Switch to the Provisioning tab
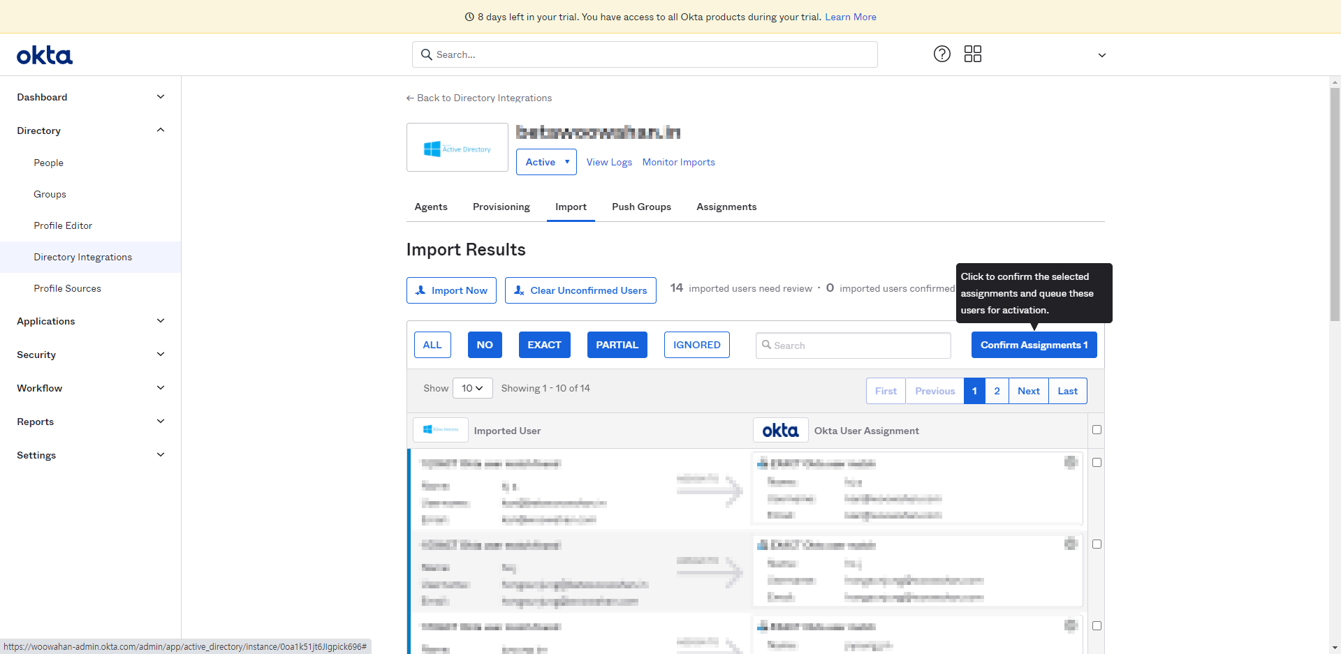Viewport: 1341px width, 654px height. pos(501,207)
